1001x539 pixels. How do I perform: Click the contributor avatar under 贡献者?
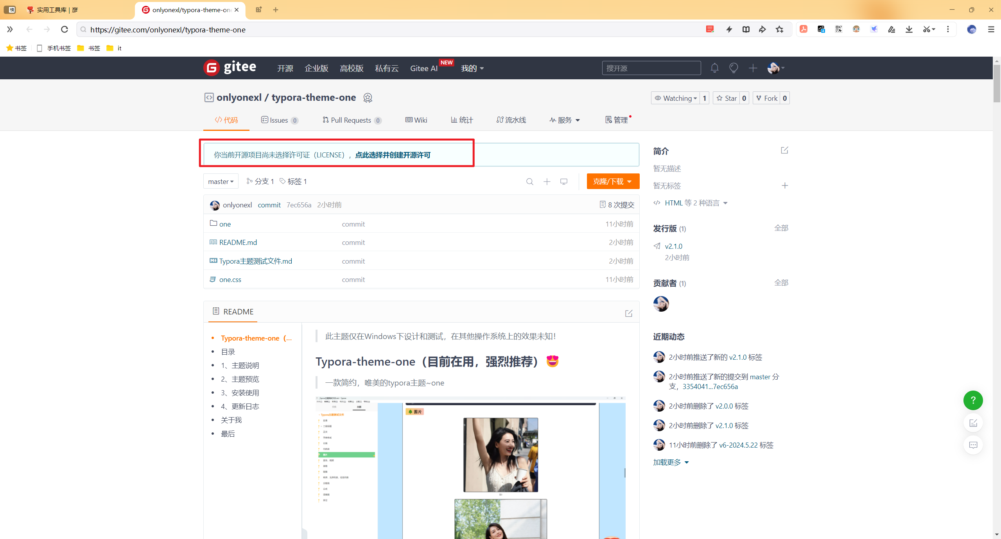[661, 304]
